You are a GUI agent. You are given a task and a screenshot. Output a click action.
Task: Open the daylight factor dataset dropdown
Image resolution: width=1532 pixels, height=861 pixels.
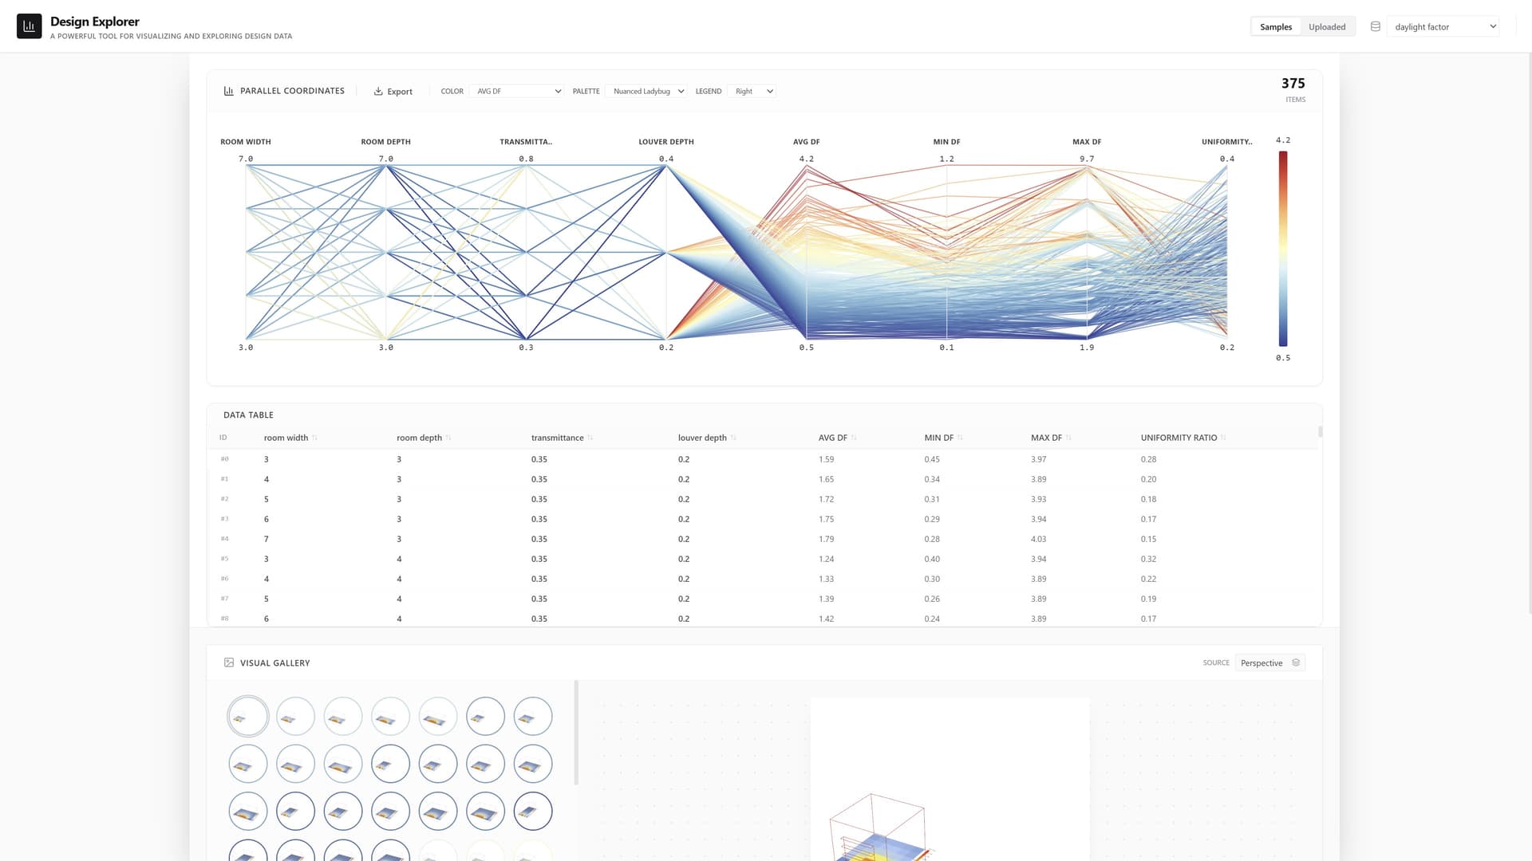tap(1443, 27)
